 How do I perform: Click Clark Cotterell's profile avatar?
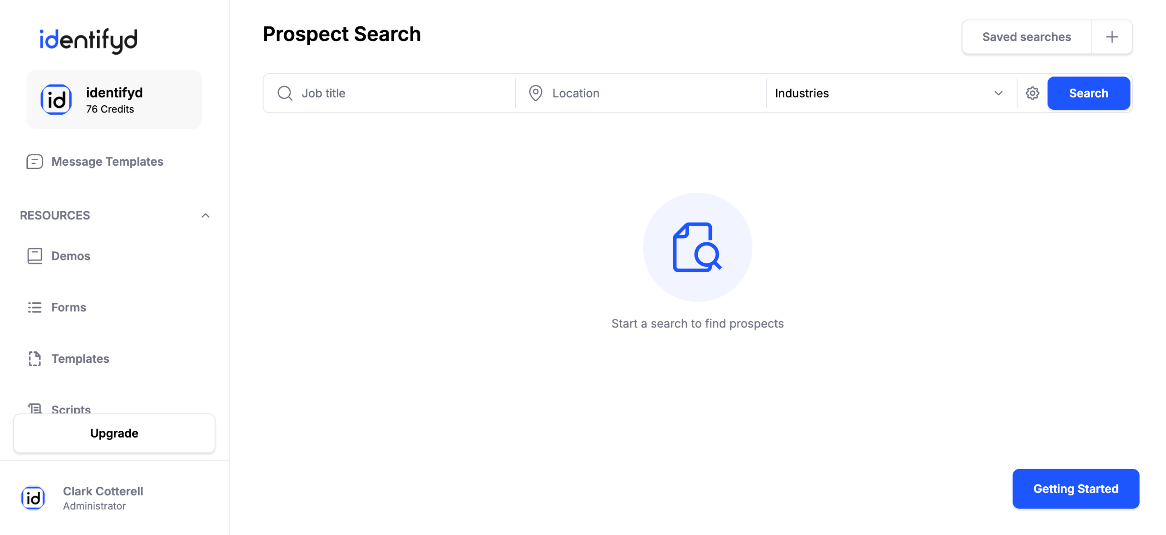point(33,498)
